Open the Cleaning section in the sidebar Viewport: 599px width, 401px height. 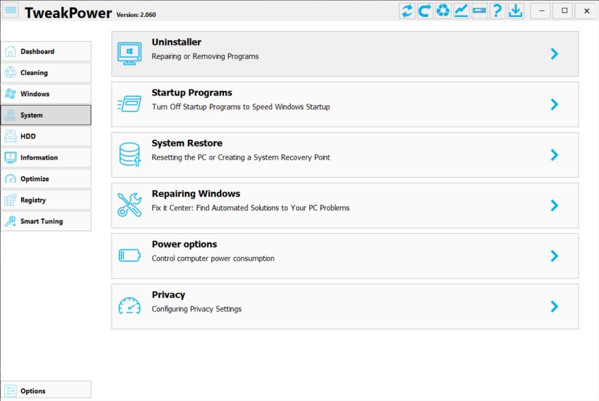click(x=46, y=73)
